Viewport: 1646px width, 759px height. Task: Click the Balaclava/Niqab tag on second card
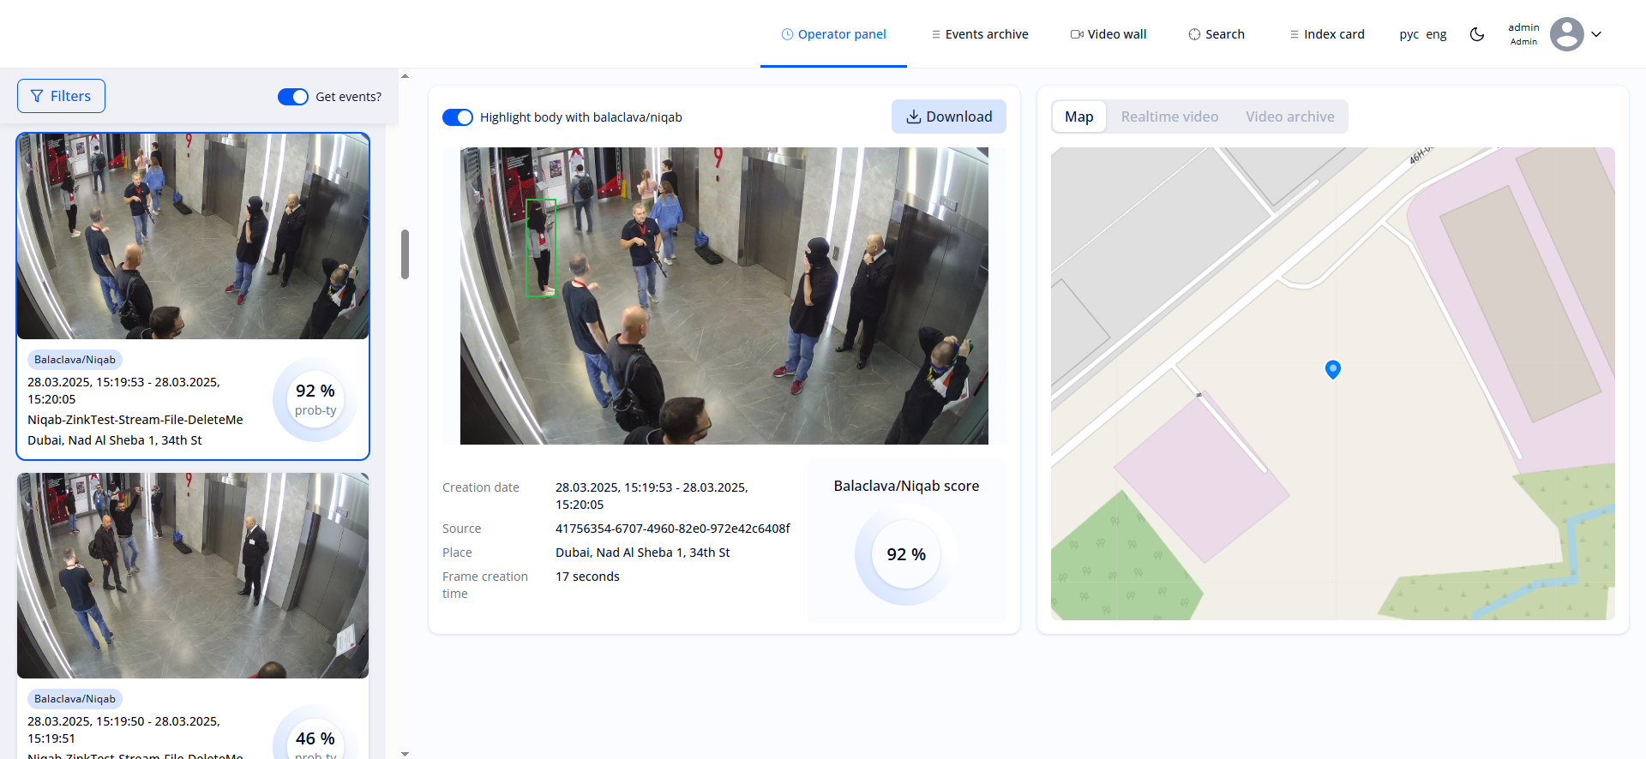[75, 699]
